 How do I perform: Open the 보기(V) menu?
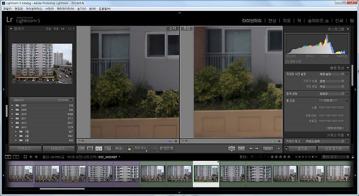[x=81, y=8]
